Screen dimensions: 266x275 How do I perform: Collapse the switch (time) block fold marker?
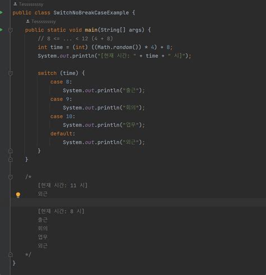pyautogui.click(x=11, y=73)
